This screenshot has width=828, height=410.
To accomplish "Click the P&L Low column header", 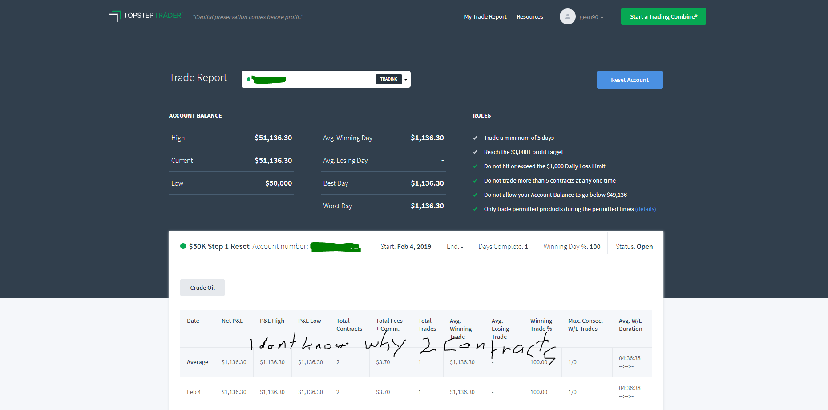I will click(310, 321).
